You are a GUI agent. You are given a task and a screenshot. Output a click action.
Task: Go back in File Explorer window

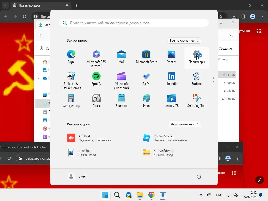(41, 35)
